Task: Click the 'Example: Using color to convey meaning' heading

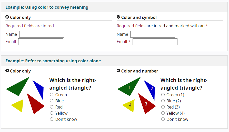Action: click(x=47, y=7)
